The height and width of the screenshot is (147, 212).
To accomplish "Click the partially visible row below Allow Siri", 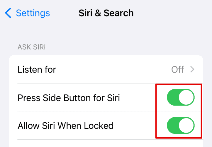I will click(106, 143).
